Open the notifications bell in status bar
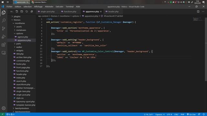The width and height of the screenshot is (207, 116). [x=204, y=114]
